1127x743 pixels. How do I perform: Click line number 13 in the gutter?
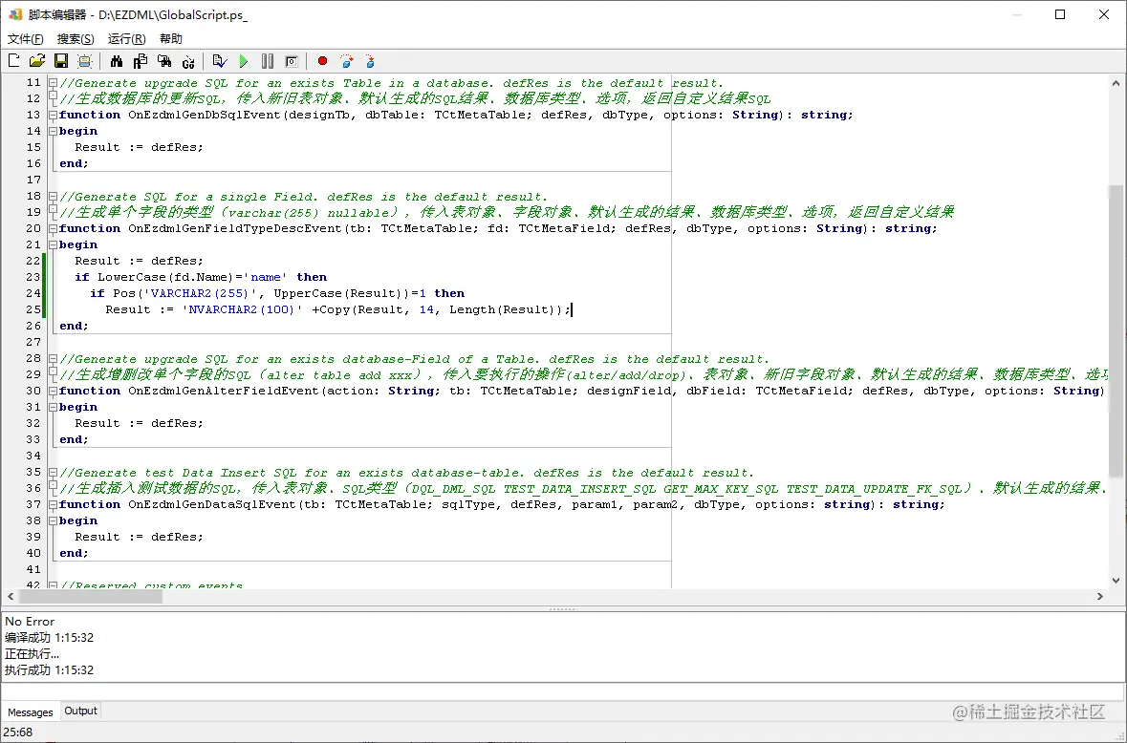(x=33, y=115)
